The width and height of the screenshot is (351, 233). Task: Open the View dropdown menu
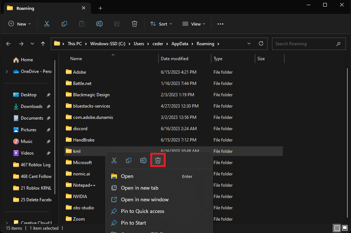pos(193,24)
